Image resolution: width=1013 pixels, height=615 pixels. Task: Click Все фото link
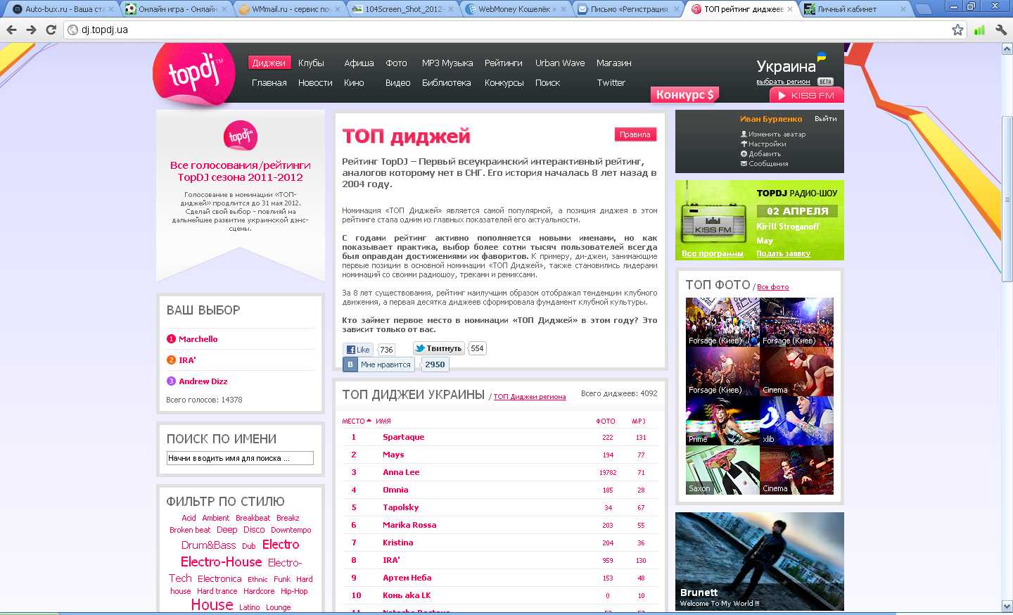pyautogui.click(x=772, y=287)
